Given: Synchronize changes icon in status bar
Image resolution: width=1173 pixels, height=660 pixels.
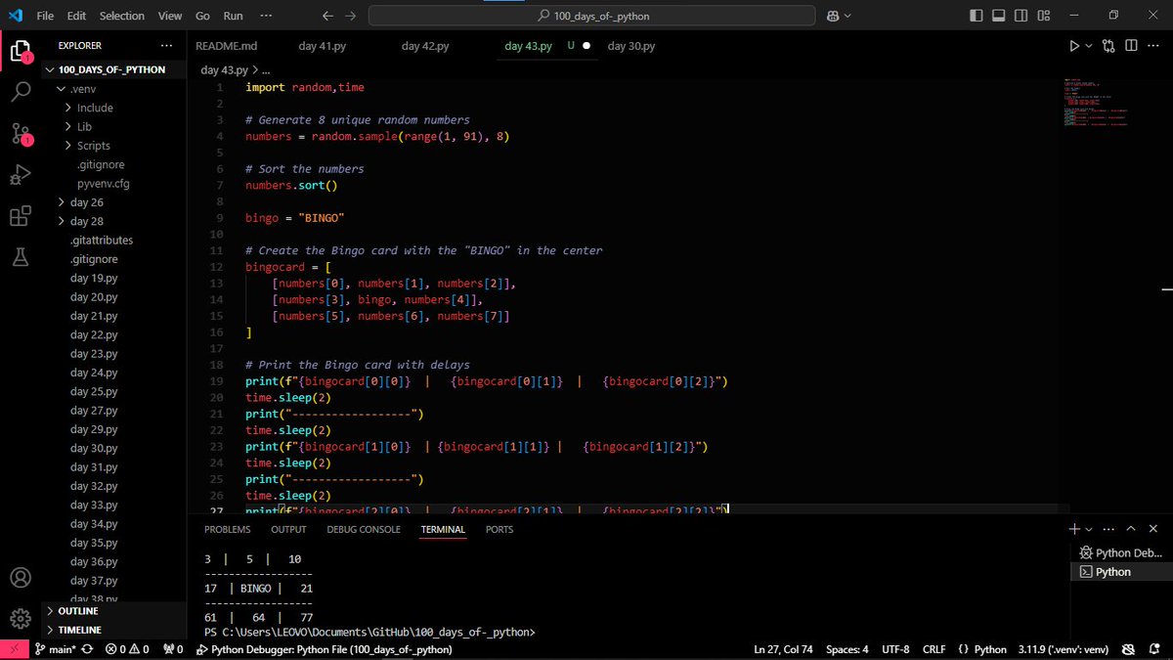Looking at the screenshot, I should tap(88, 649).
